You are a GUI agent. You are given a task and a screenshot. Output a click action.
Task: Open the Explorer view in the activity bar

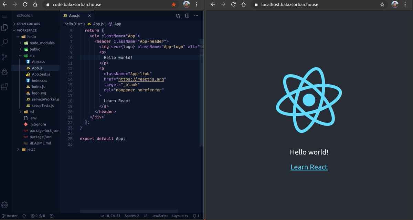tap(4, 28)
